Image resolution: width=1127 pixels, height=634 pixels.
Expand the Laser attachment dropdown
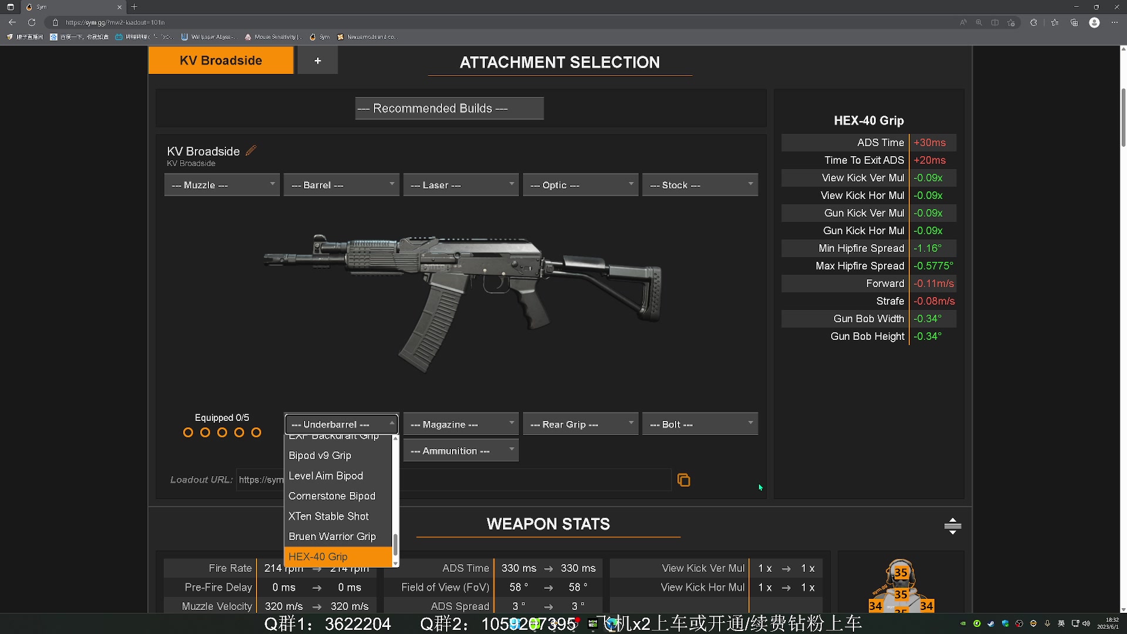461,185
